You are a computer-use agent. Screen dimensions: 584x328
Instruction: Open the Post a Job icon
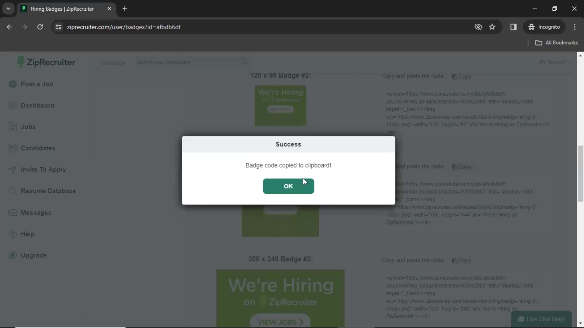(x=12, y=84)
